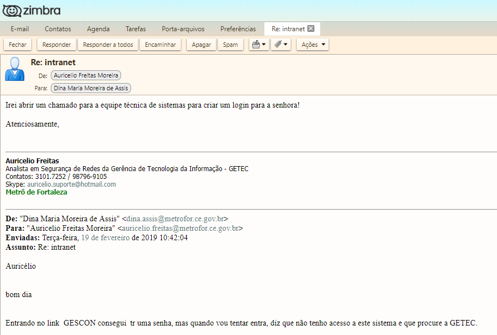Click recipient chip Dina Maria Moreira de Assis

coord(91,88)
